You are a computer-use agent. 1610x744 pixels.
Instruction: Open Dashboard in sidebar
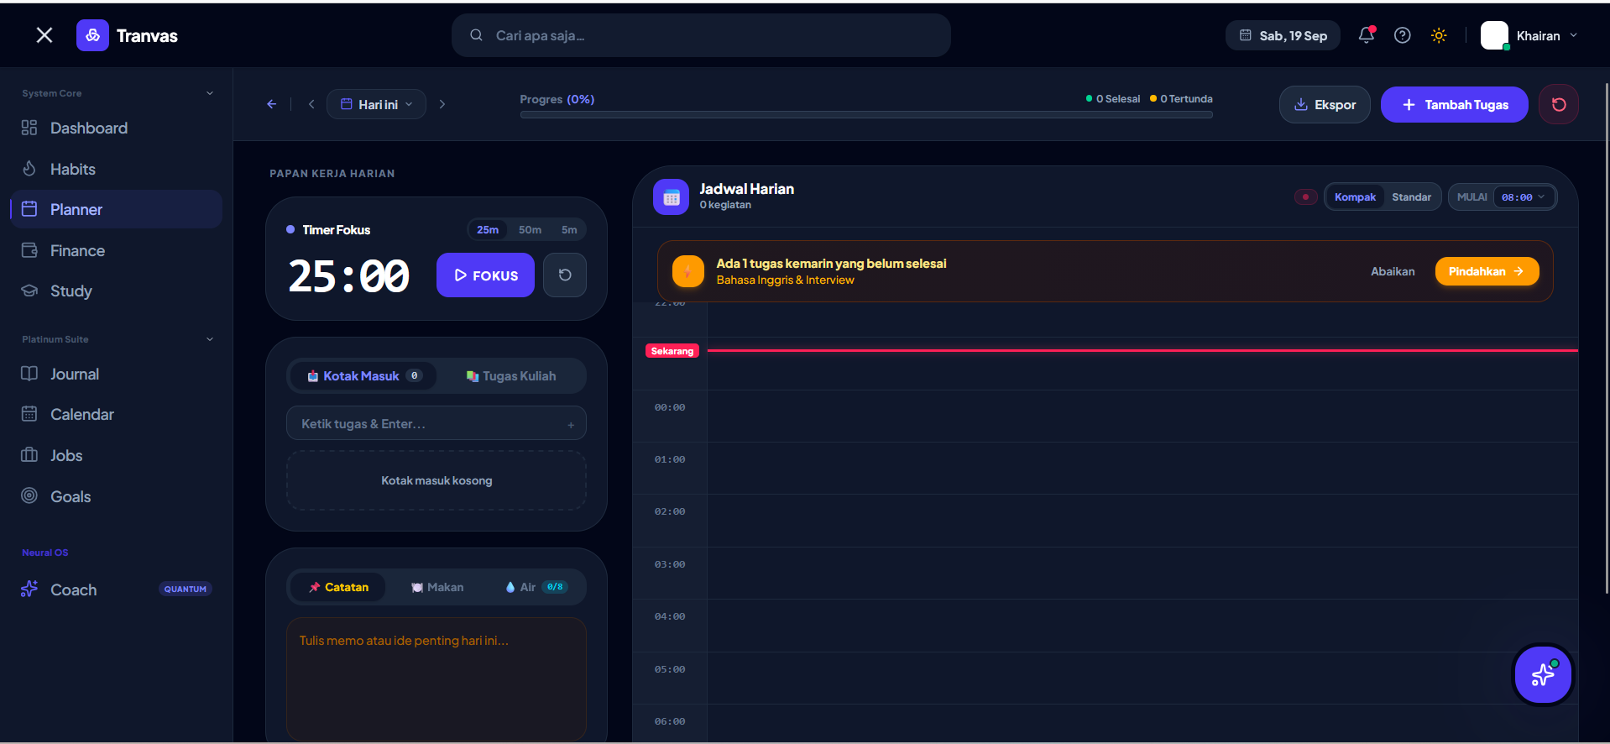(117, 128)
